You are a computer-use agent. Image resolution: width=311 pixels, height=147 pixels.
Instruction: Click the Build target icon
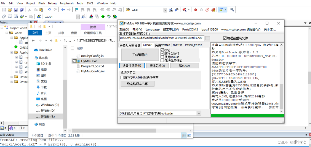10,16
